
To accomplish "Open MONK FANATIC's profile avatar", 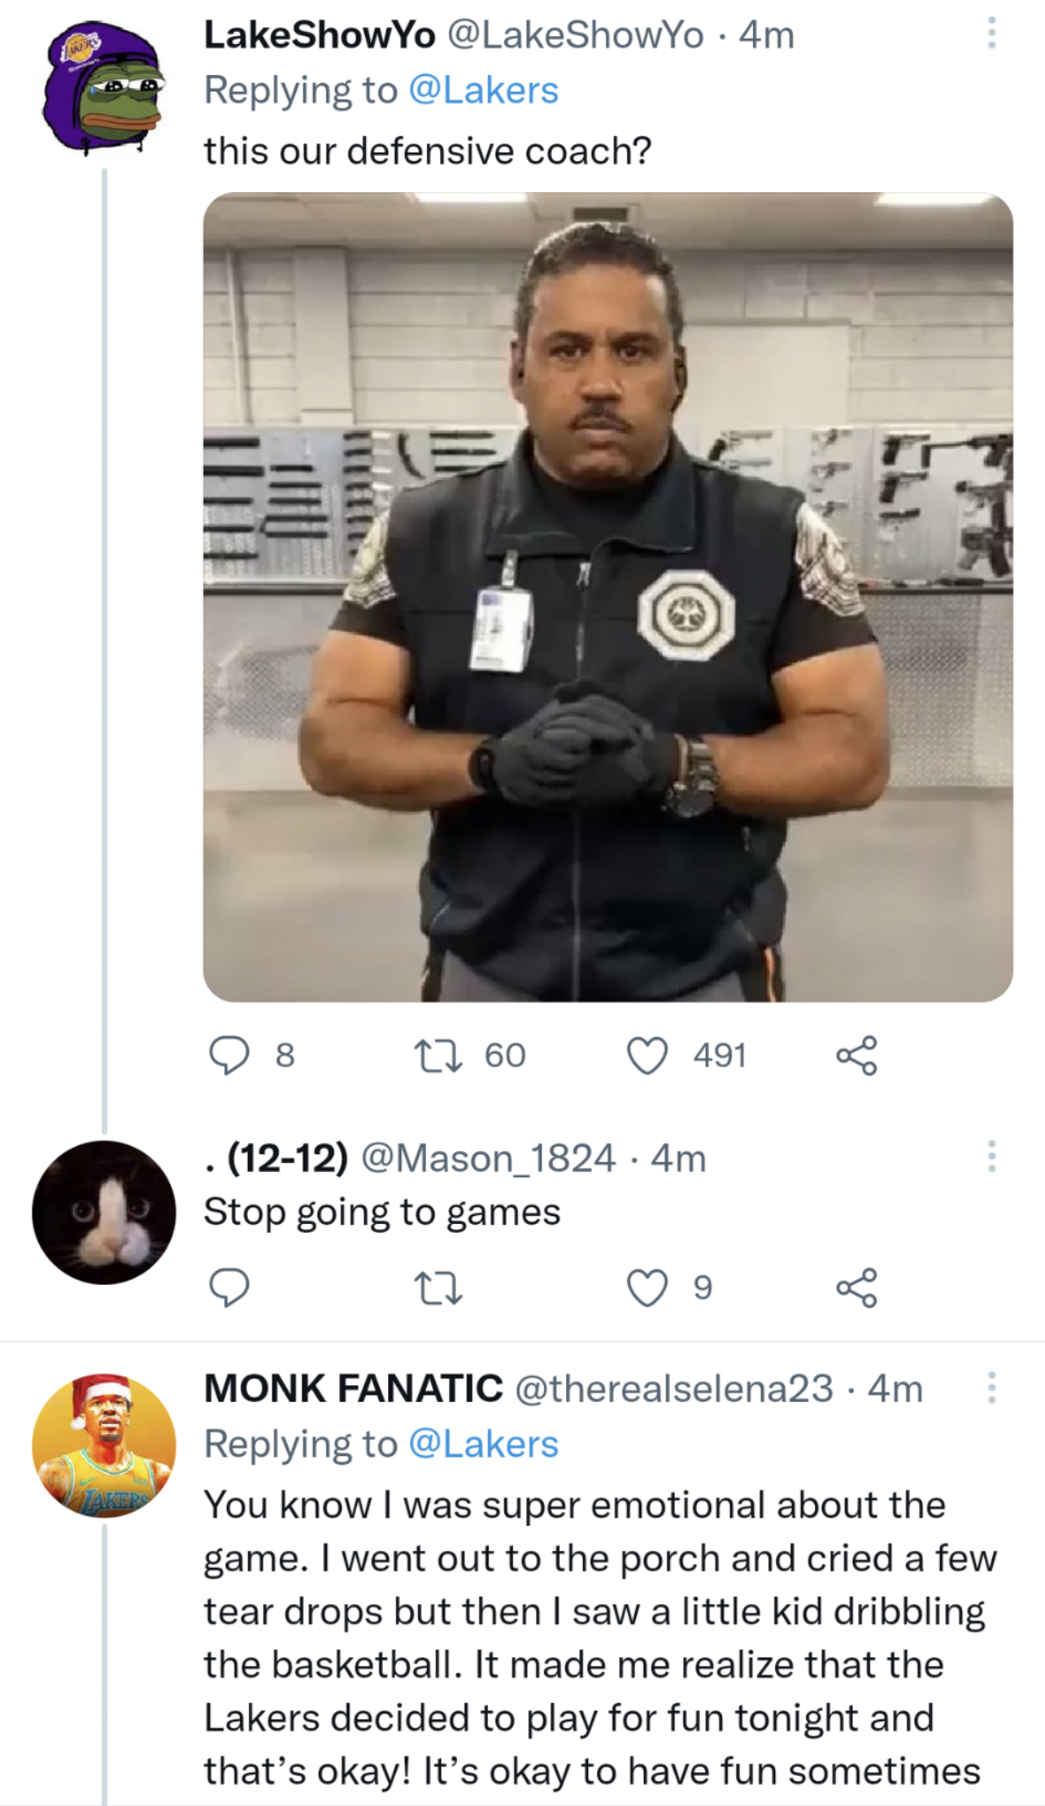I will [x=103, y=1445].
